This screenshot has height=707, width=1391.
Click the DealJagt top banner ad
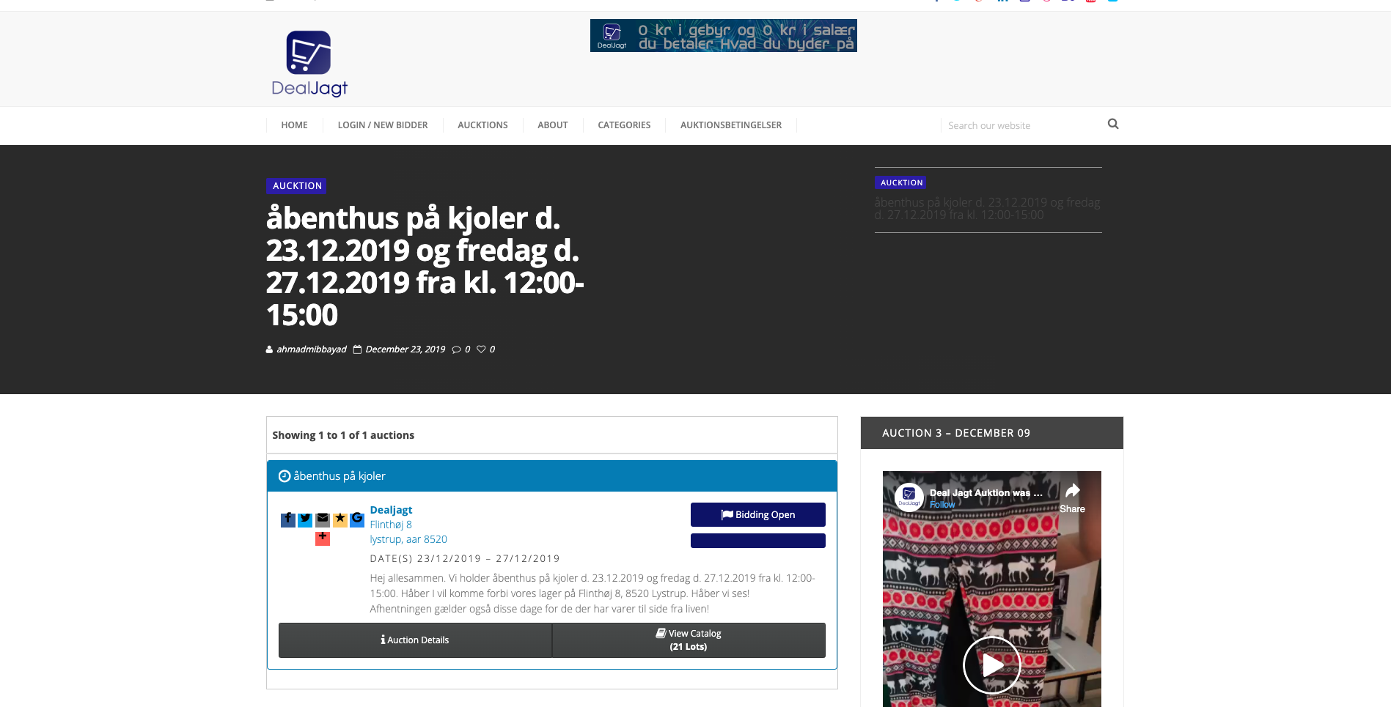pyautogui.click(x=723, y=36)
